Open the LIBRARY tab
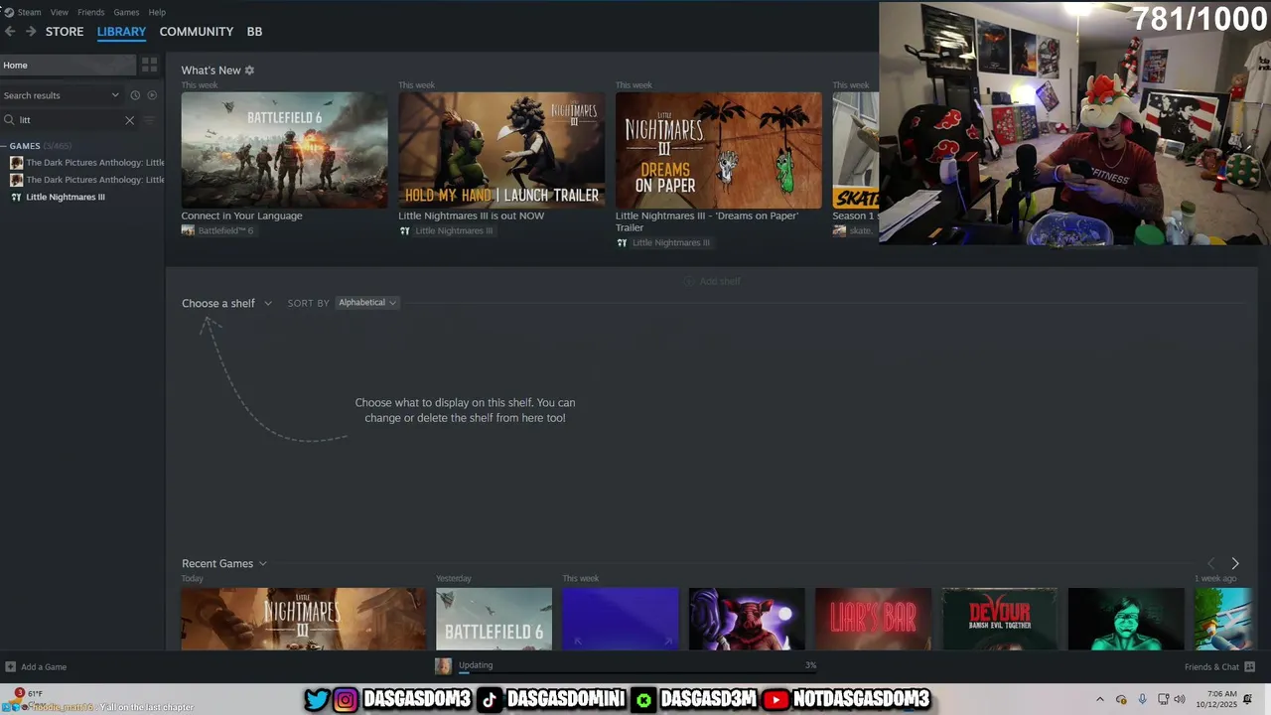Image resolution: width=1271 pixels, height=715 pixels. click(x=121, y=32)
